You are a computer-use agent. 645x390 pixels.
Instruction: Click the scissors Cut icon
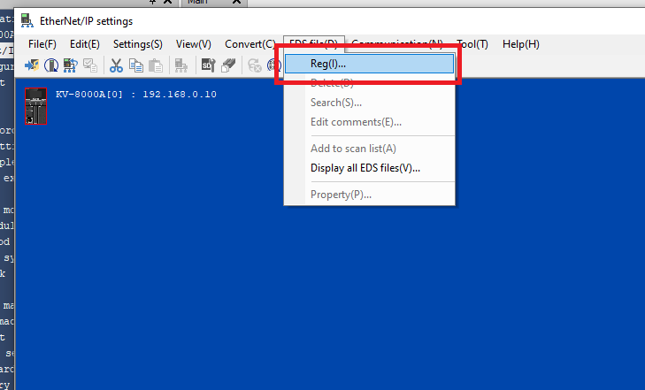click(x=116, y=65)
